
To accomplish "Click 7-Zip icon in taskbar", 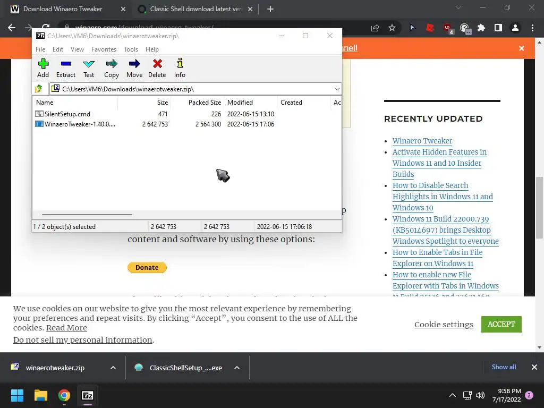I will click(88, 395).
